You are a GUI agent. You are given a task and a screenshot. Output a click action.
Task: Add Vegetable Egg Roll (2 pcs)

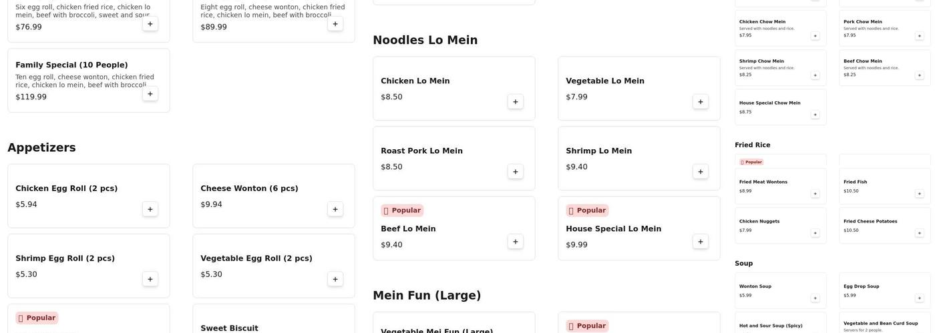tap(335, 279)
